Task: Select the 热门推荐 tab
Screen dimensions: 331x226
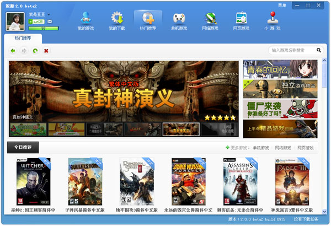Action: pyautogui.click(x=23, y=39)
